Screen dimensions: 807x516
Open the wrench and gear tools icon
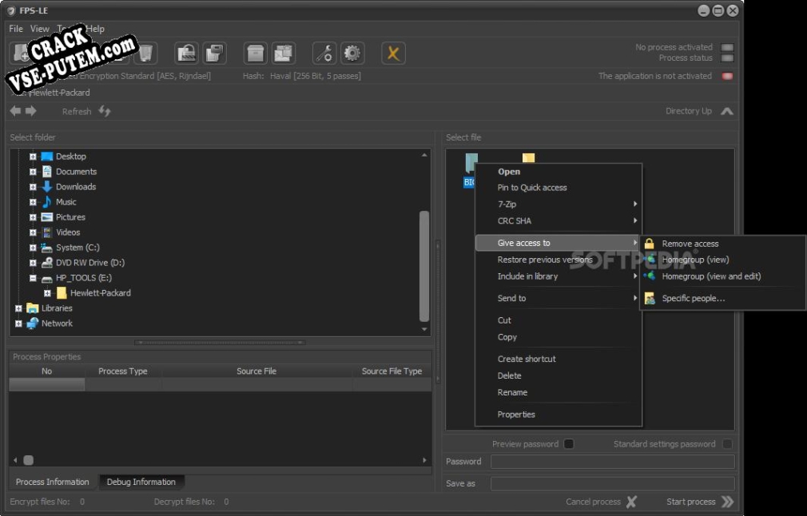click(x=324, y=53)
